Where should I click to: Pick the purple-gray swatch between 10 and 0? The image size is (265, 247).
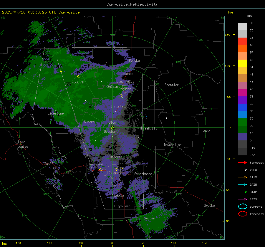(243, 137)
